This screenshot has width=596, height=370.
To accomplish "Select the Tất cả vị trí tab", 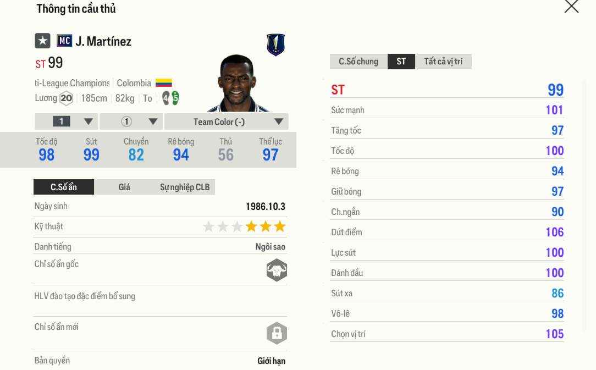I will coord(443,62).
